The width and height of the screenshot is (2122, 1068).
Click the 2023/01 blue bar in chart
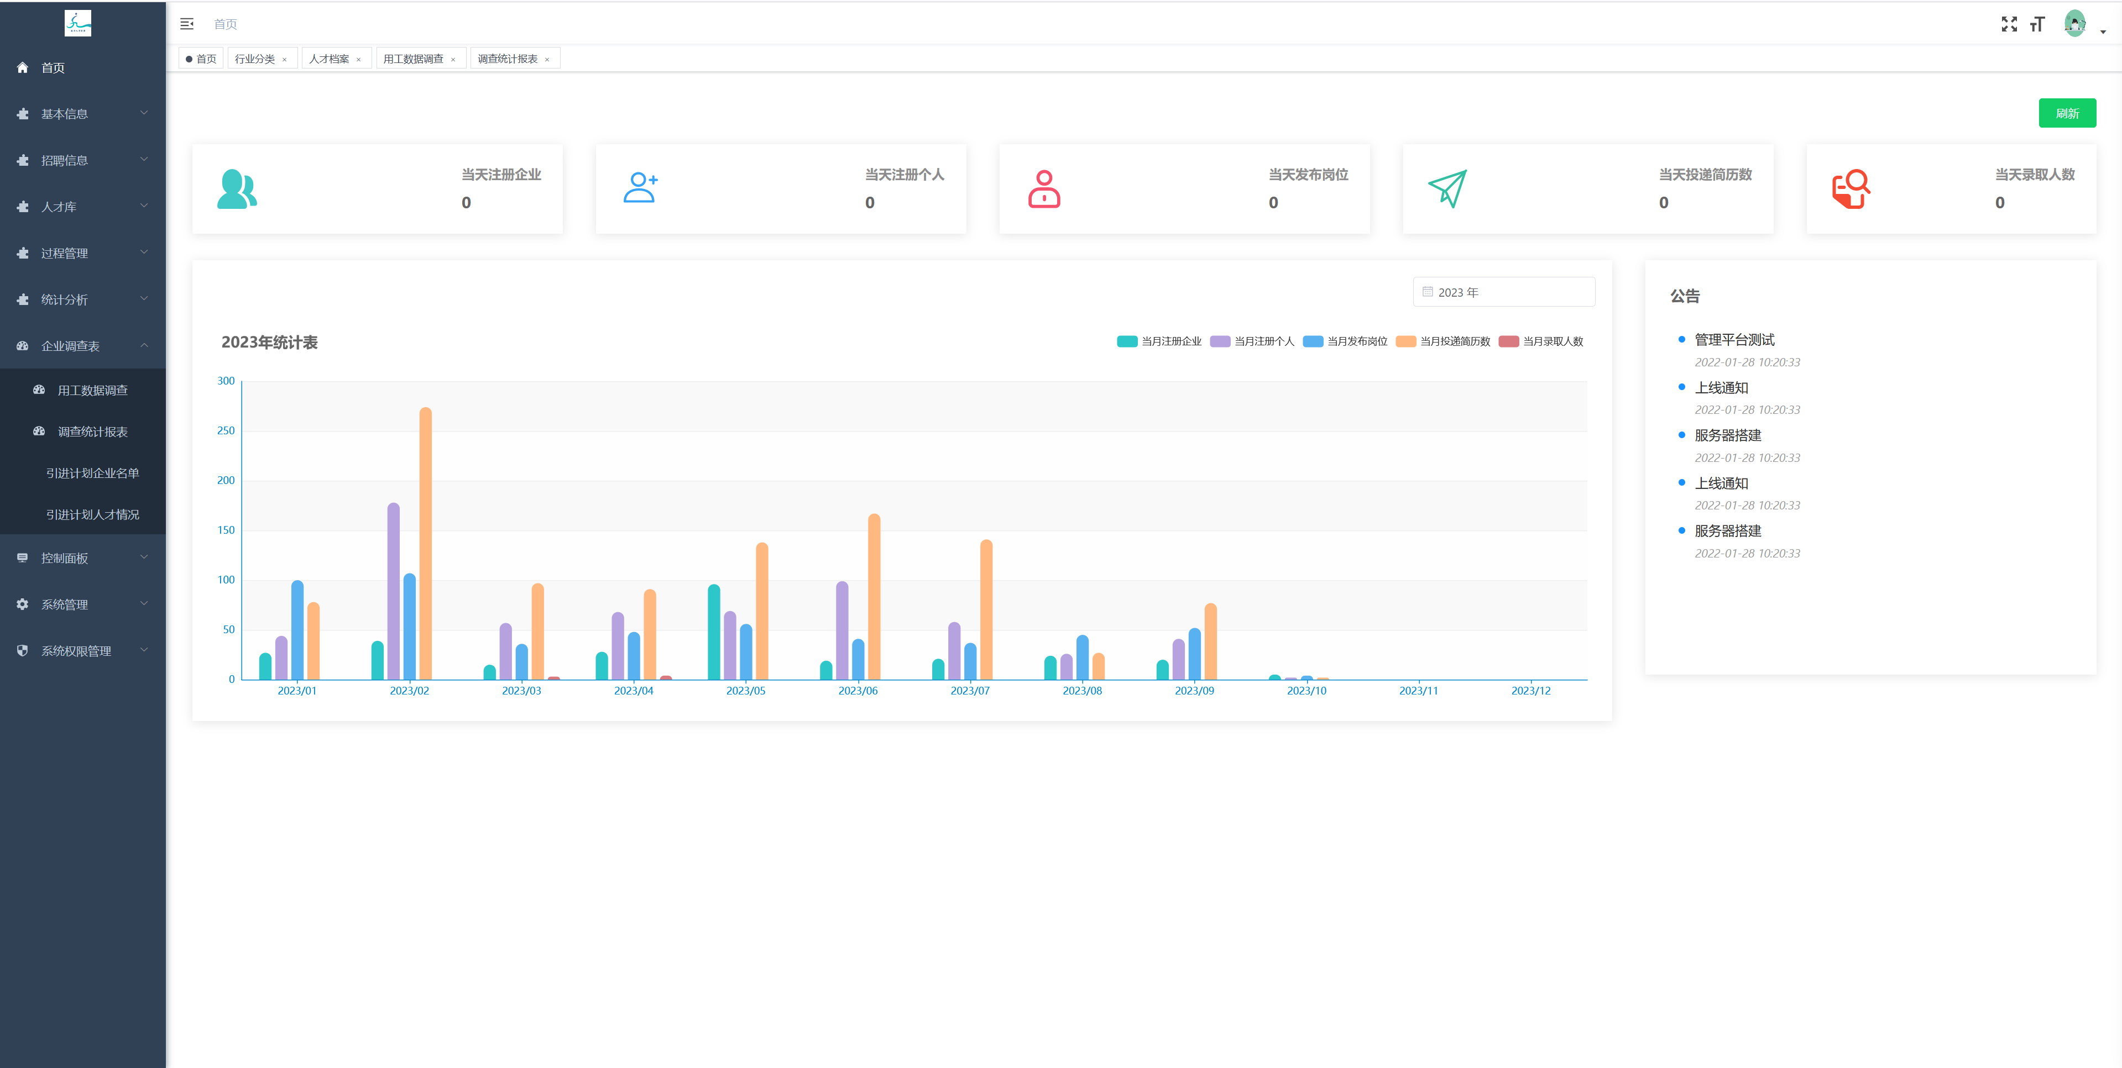pyautogui.click(x=297, y=629)
